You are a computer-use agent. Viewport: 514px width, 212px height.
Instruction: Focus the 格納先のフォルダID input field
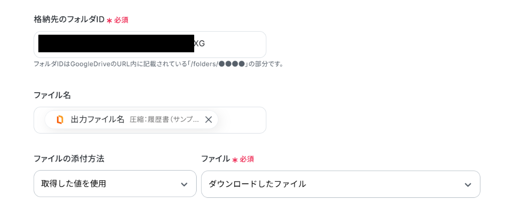click(x=234, y=44)
